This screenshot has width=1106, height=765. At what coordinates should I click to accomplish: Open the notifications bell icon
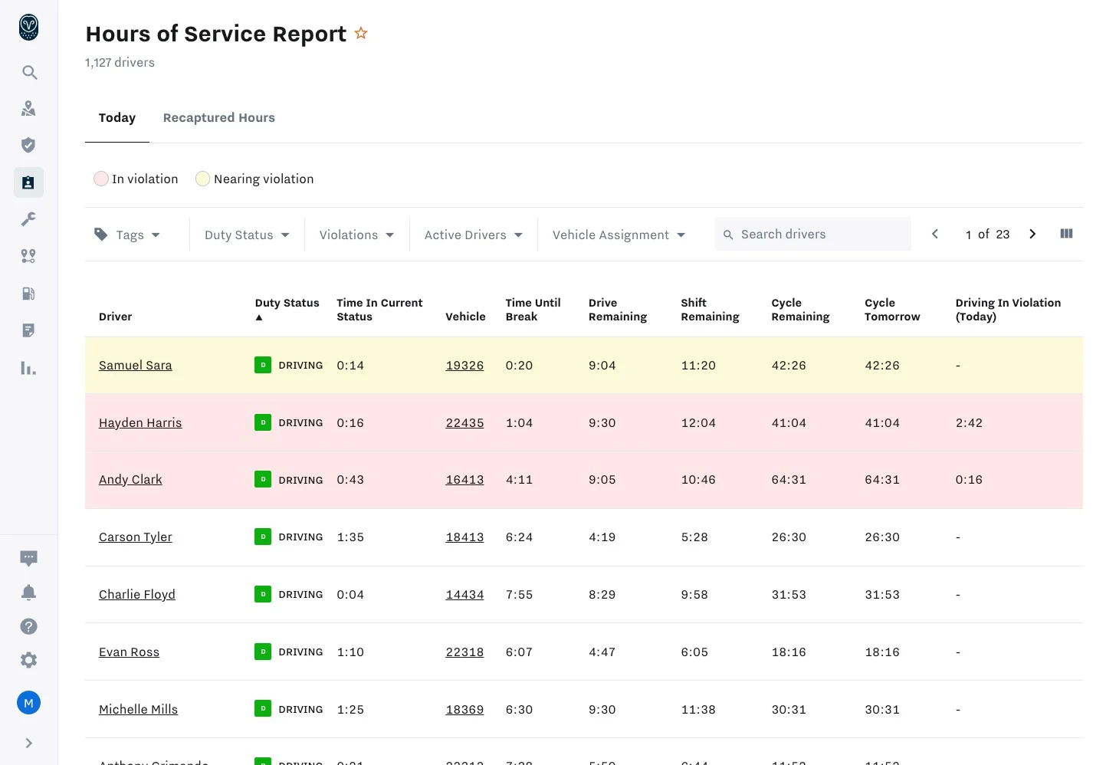28,593
